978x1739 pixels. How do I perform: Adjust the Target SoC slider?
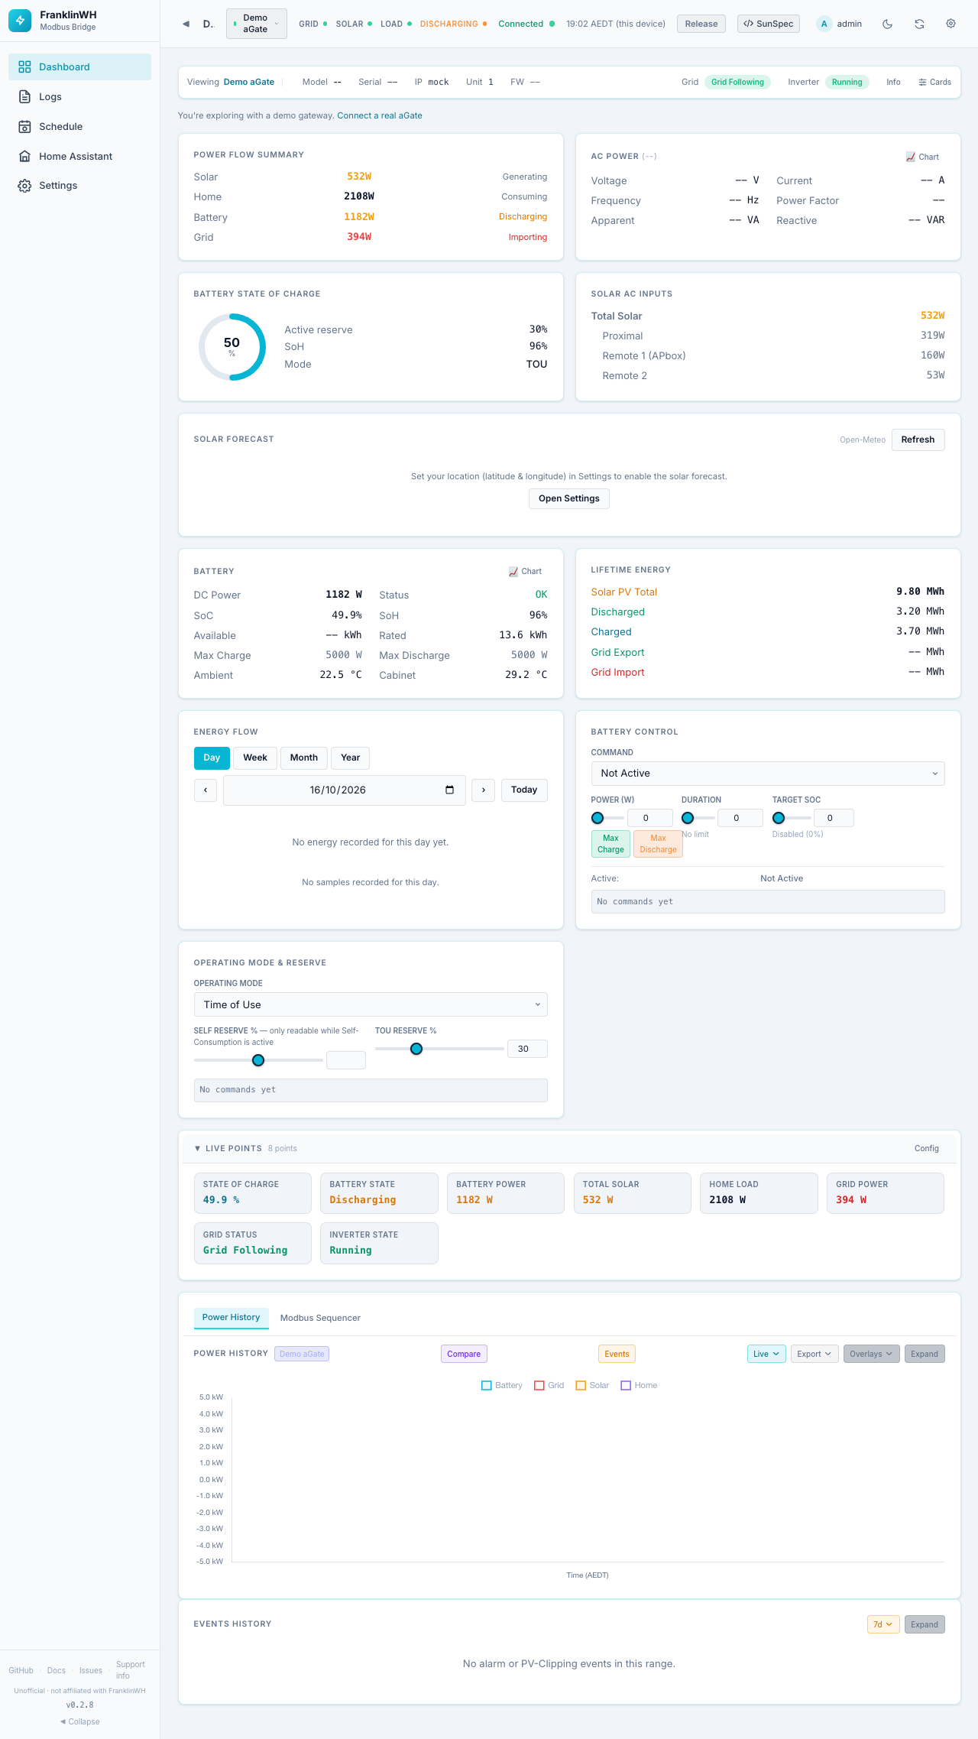click(792, 818)
